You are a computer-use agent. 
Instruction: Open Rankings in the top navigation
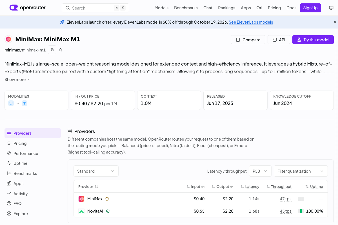point(227,8)
